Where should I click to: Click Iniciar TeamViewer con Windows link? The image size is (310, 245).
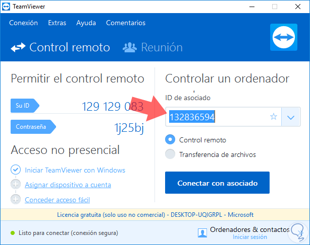pyautogui.click(x=75, y=170)
